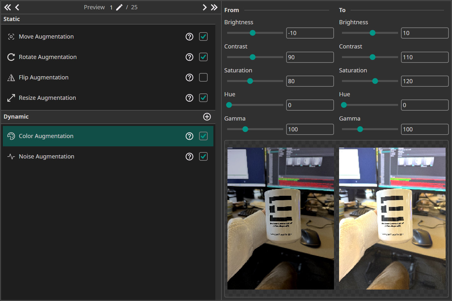Select the Noise Augmentation item
452x301 pixels.
(x=47, y=157)
